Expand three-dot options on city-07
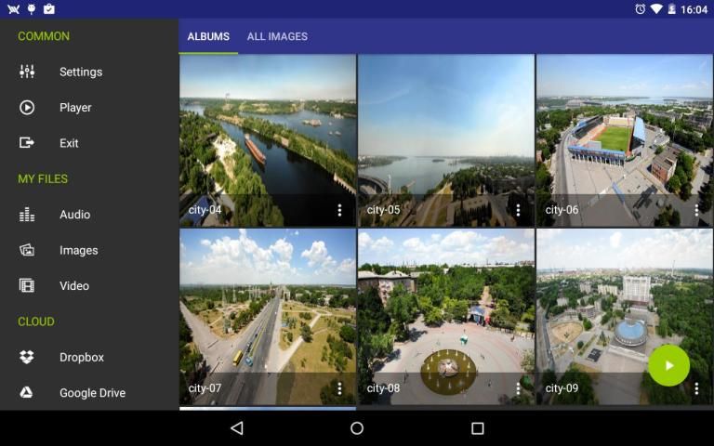The width and height of the screenshot is (714, 446). (339, 388)
